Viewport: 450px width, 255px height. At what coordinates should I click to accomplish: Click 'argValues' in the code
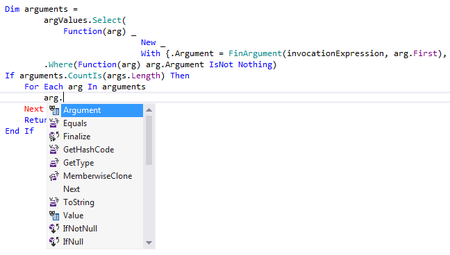pyautogui.click(x=65, y=20)
